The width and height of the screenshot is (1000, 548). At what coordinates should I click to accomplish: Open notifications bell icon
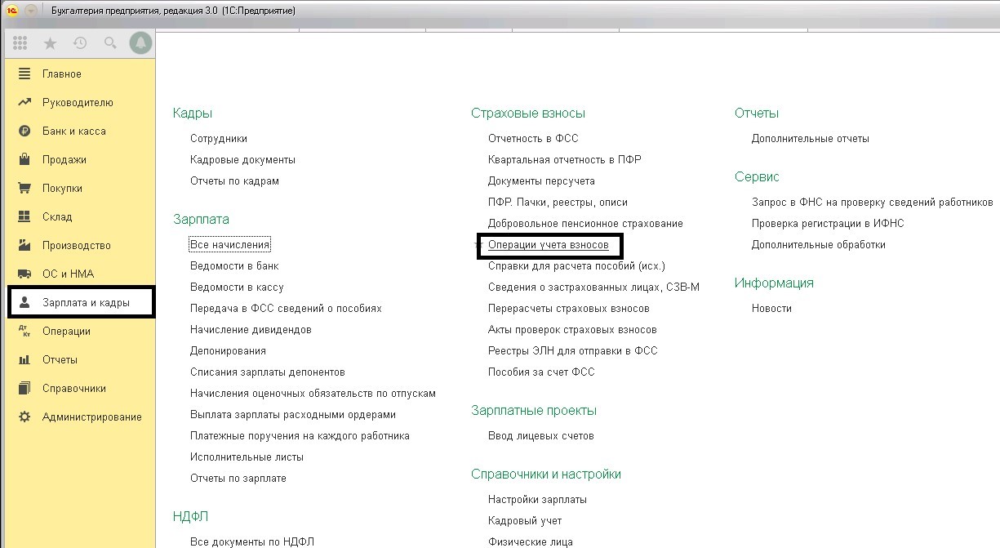click(x=141, y=43)
